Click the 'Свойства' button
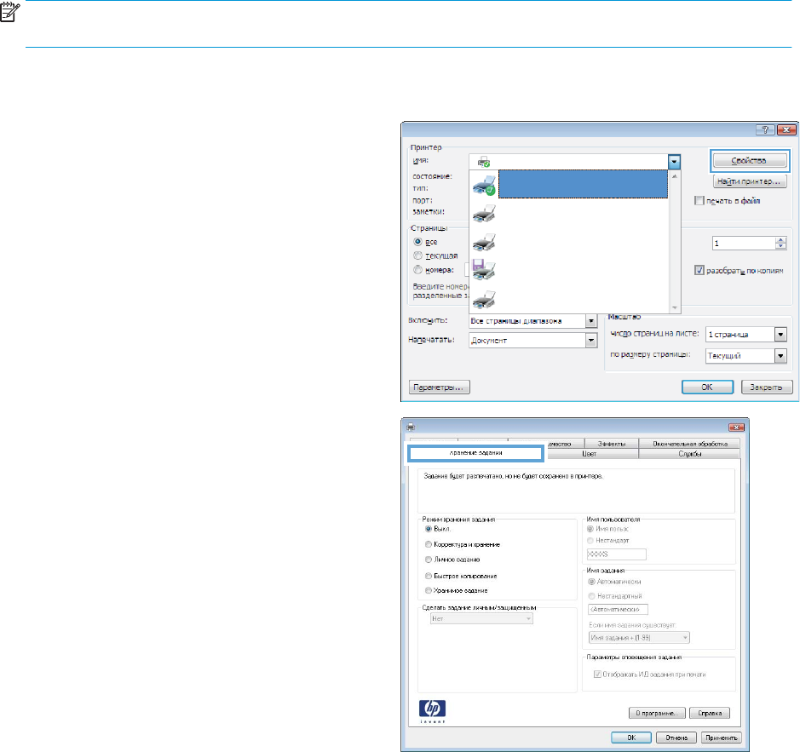This screenshot has width=800, height=752. pyautogui.click(x=752, y=160)
